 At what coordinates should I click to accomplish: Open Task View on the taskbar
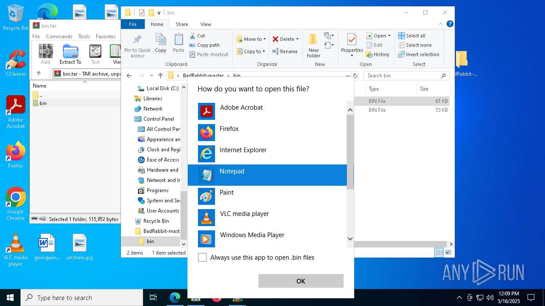[x=153, y=297]
